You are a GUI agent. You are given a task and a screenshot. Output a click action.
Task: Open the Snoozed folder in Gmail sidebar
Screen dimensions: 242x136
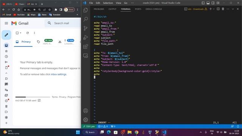6,57
